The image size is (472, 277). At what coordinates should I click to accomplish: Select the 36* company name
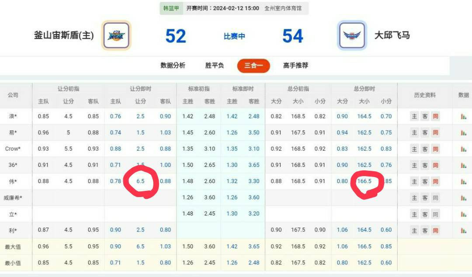(13, 165)
